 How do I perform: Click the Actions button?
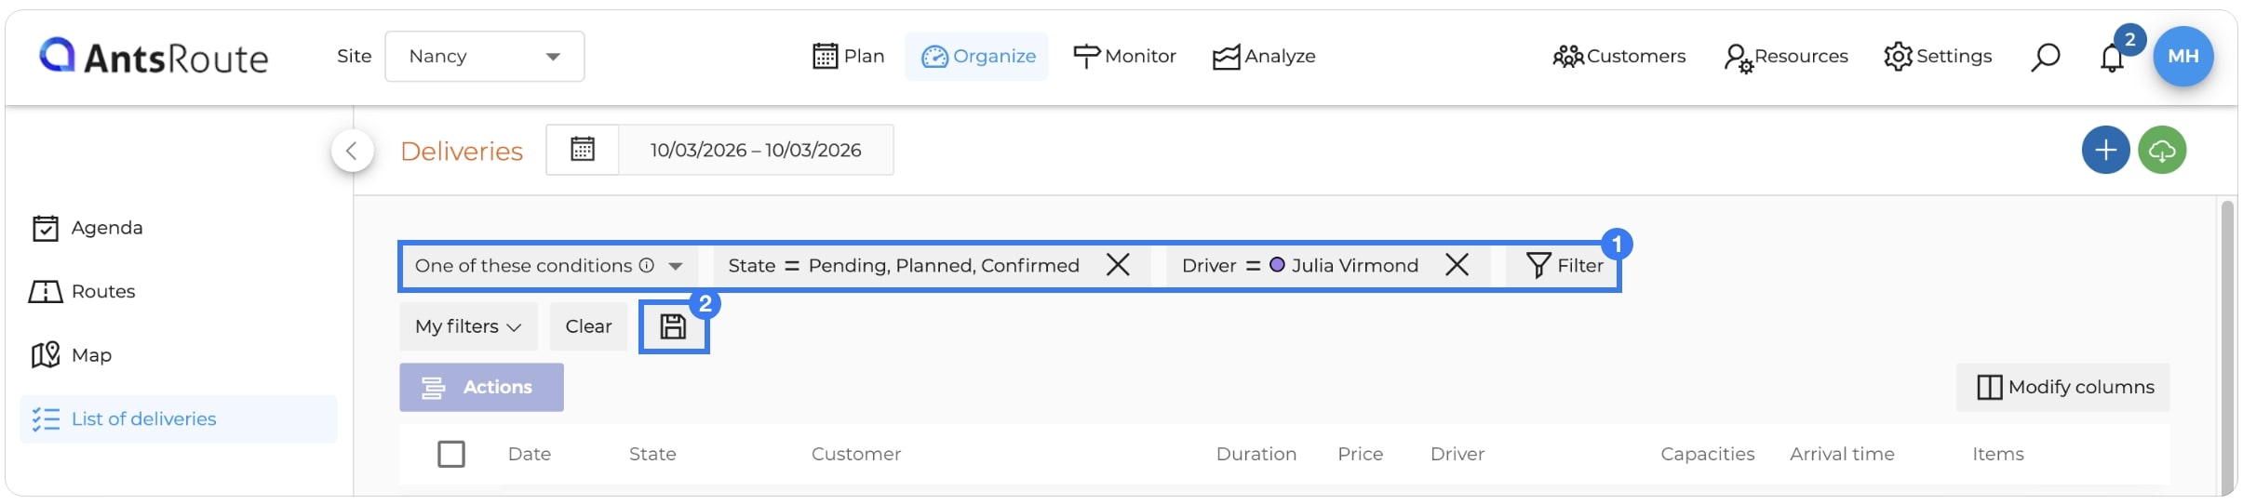[x=481, y=388]
